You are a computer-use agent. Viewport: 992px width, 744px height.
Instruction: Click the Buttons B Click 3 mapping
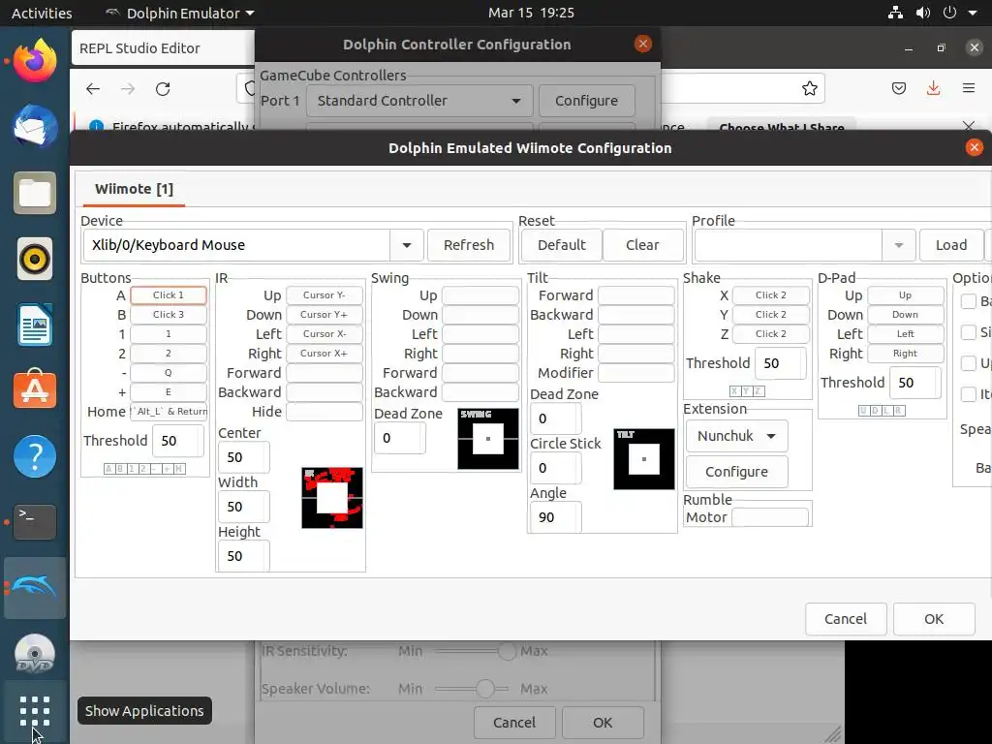pyautogui.click(x=169, y=315)
